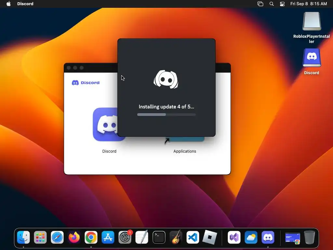
Task: Open minimized Chrome window thumbnail in Dock
Action: (x=292, y=238)
